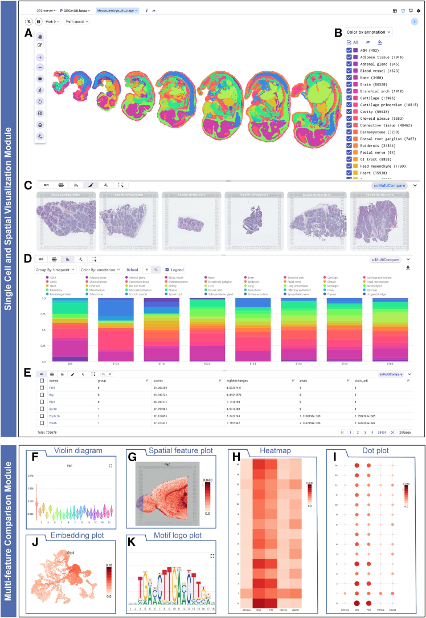Switch bar chart to percent mode
Image resolution: width=426 pixels, height=618 pixels.
tap(156, 270)
